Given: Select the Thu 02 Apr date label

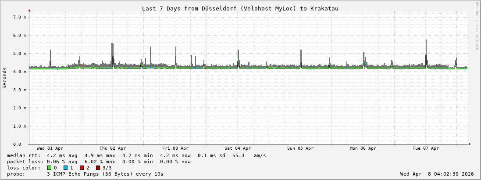Looking at the screenshot, I should (113, 148).
